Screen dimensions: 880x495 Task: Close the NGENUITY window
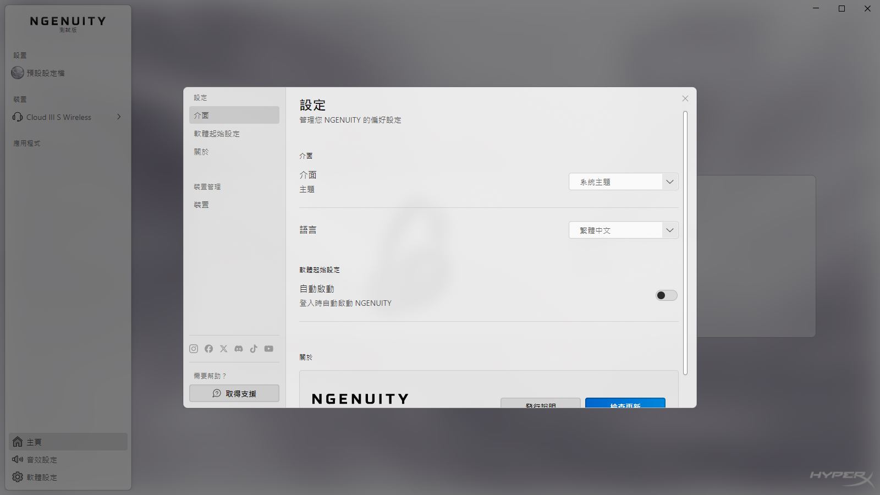867,9
